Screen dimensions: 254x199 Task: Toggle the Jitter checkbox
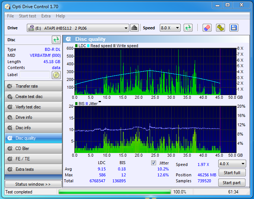[153, 163]
